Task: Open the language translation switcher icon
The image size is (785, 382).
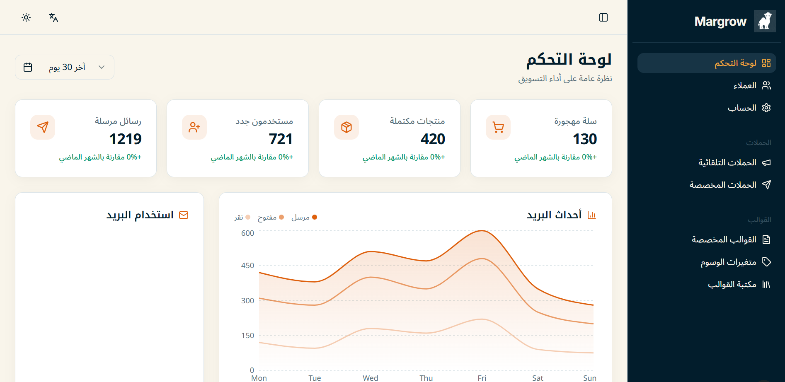Action: (x=53, y=17)
